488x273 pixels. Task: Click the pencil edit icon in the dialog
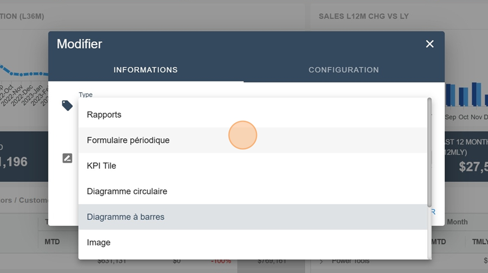click(x=67, y=158)
